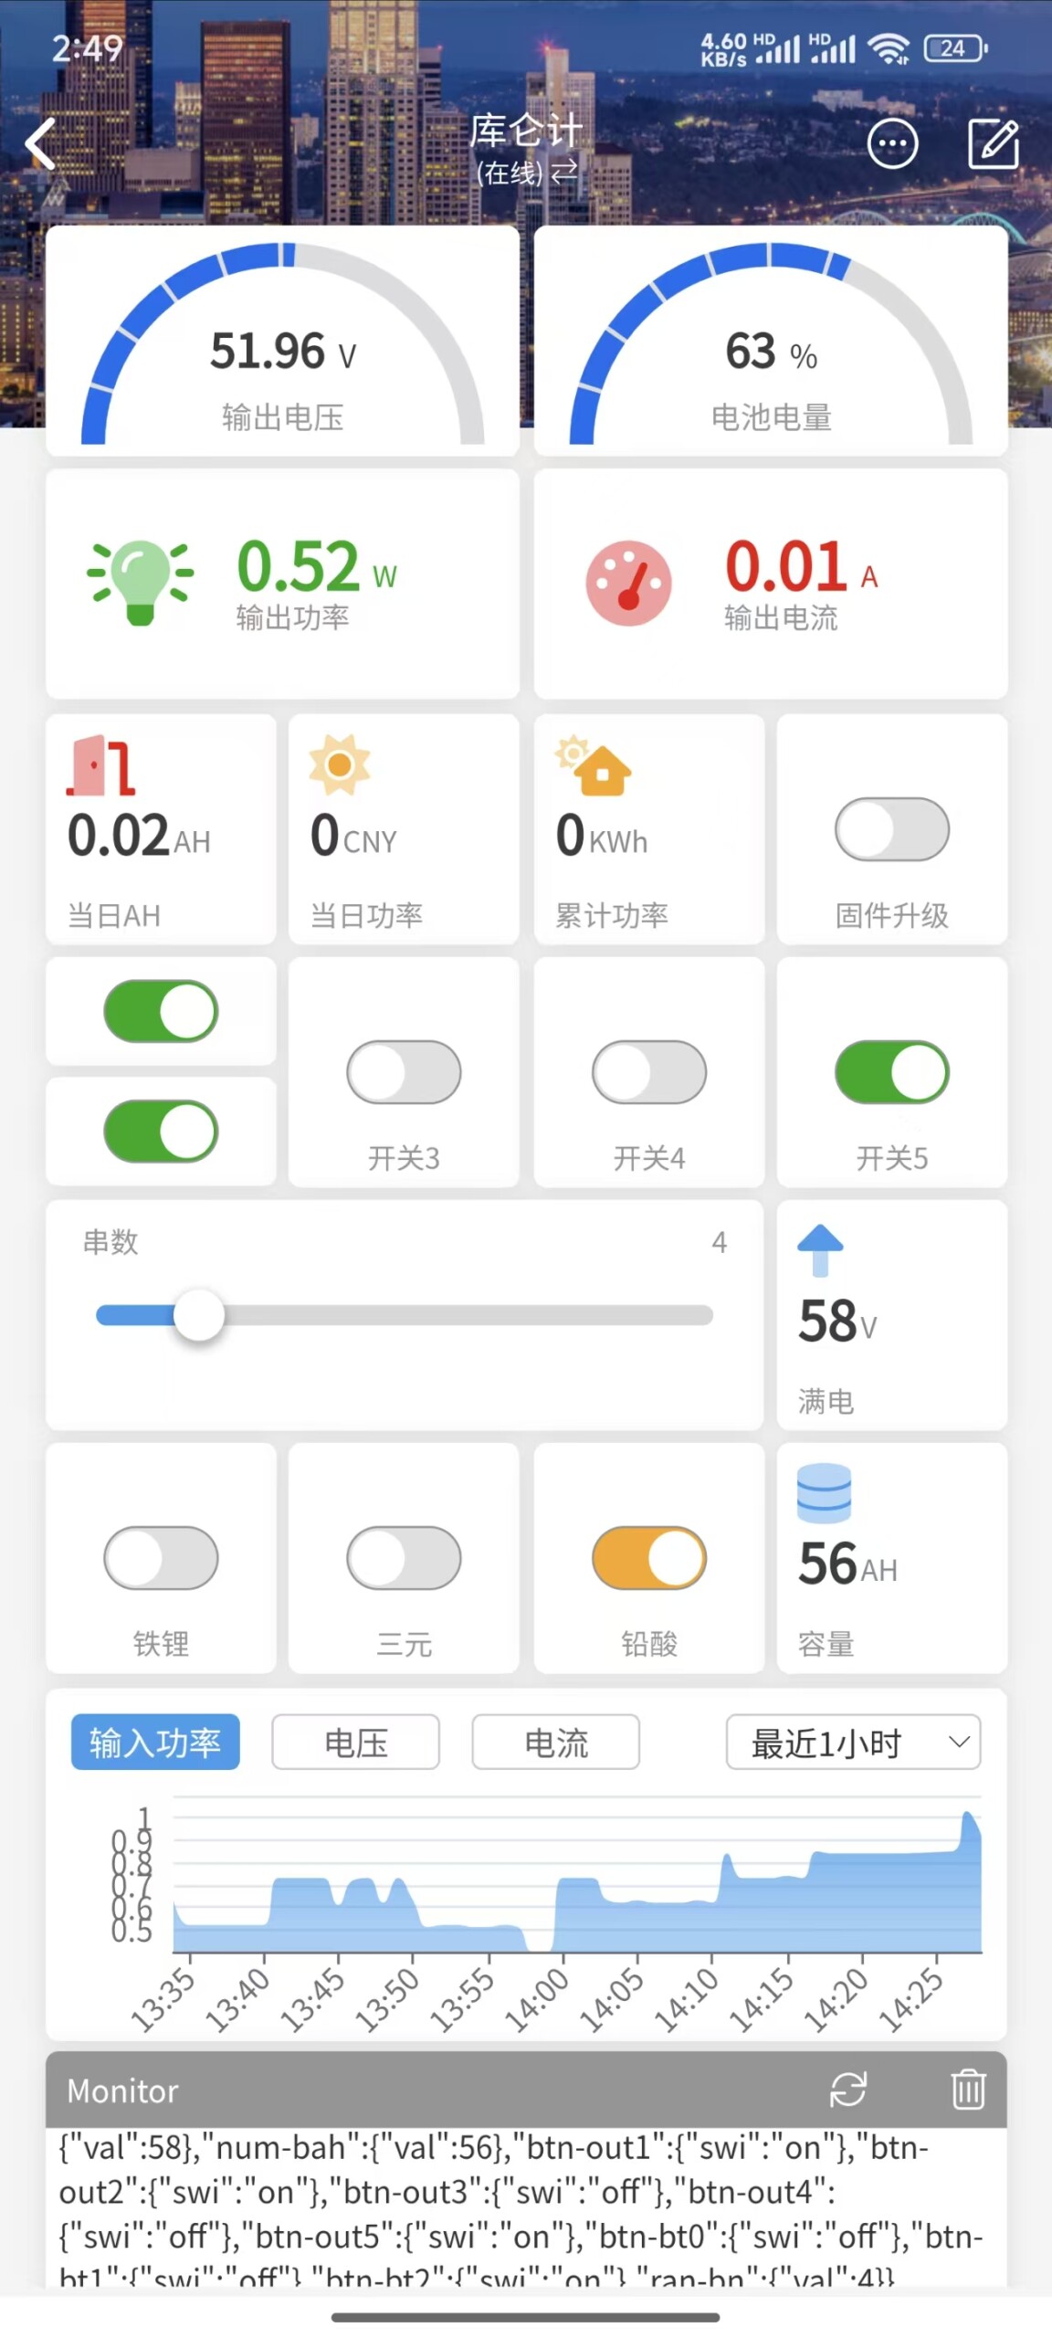Viewport: 1052px width, 2338px height.
Task: Tap the green light bulb power icon
Action: coord(140,582)
